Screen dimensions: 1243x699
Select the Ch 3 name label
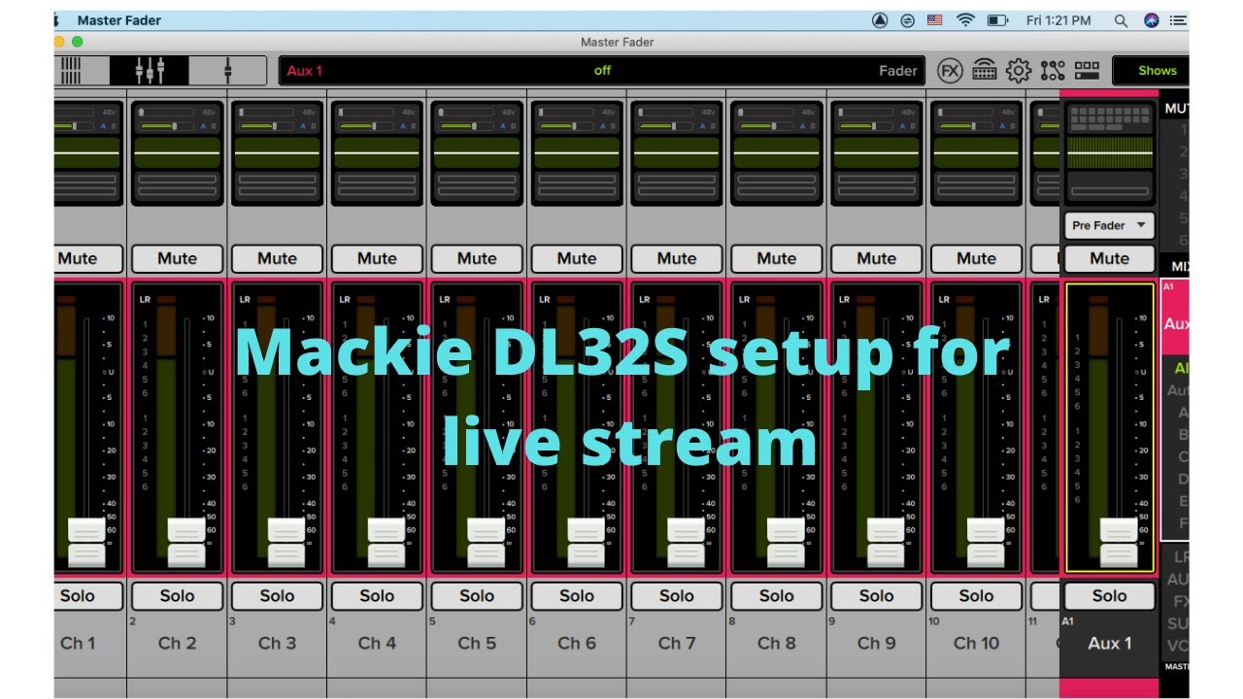click(x=277, y=643)
